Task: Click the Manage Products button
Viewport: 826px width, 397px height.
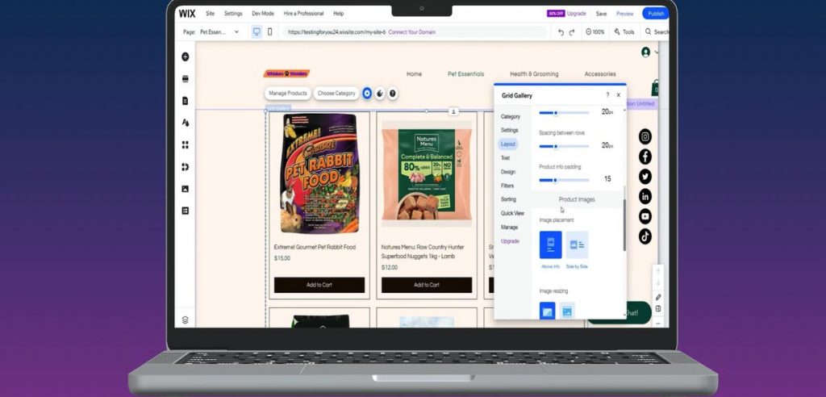Action: pos(288,94)
